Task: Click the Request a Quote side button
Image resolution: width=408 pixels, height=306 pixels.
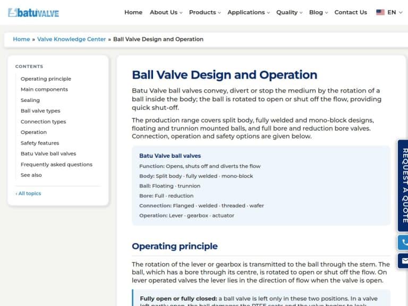Action: pyautogui.click(x=403, y=185)
